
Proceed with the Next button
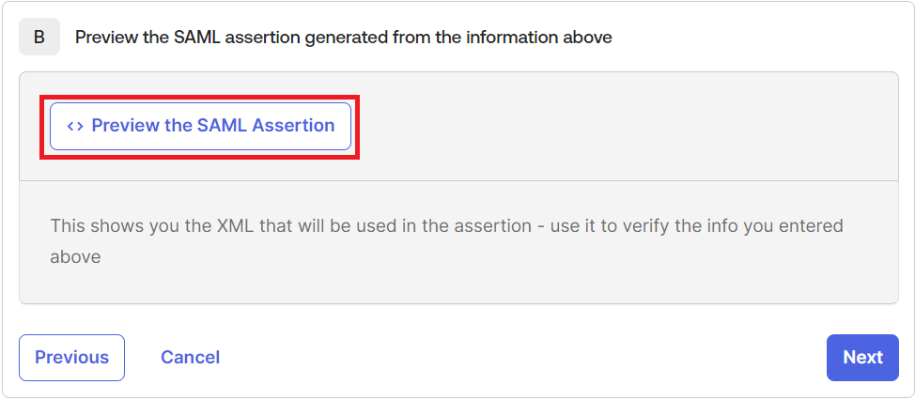[861, 358]
